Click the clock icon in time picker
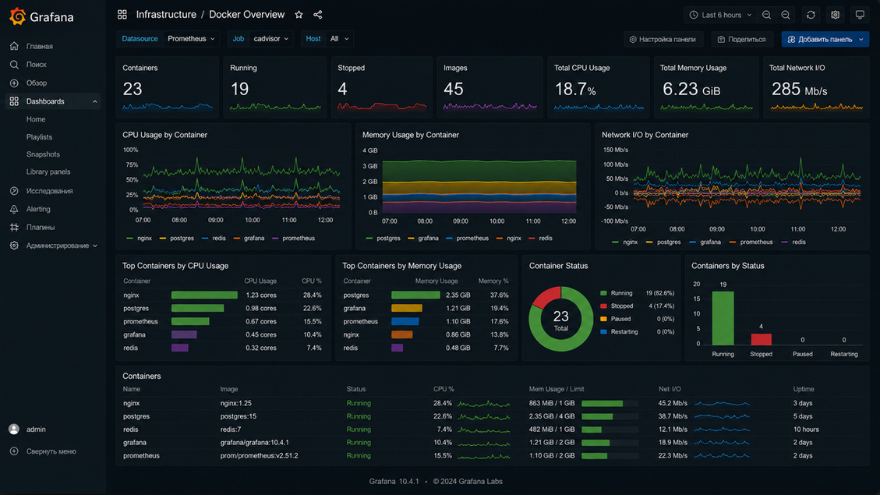This screenshot has height=495, width=880. tap(694, 15)
